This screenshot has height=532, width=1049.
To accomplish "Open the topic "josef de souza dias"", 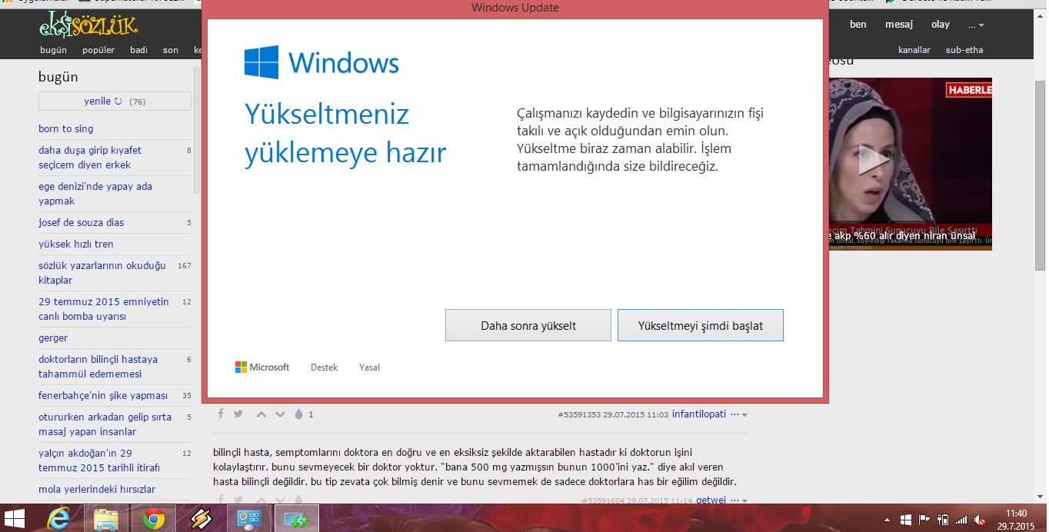I will coord(82,222).
